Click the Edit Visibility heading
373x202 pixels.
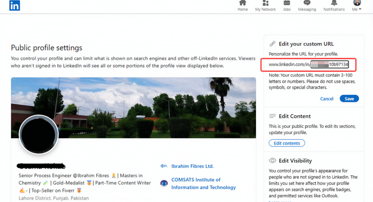[295, 161]
